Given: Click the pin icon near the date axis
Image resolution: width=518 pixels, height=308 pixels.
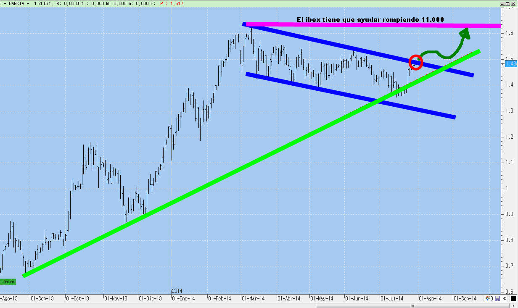Looking at the screenshot, I should pos(505,298).
